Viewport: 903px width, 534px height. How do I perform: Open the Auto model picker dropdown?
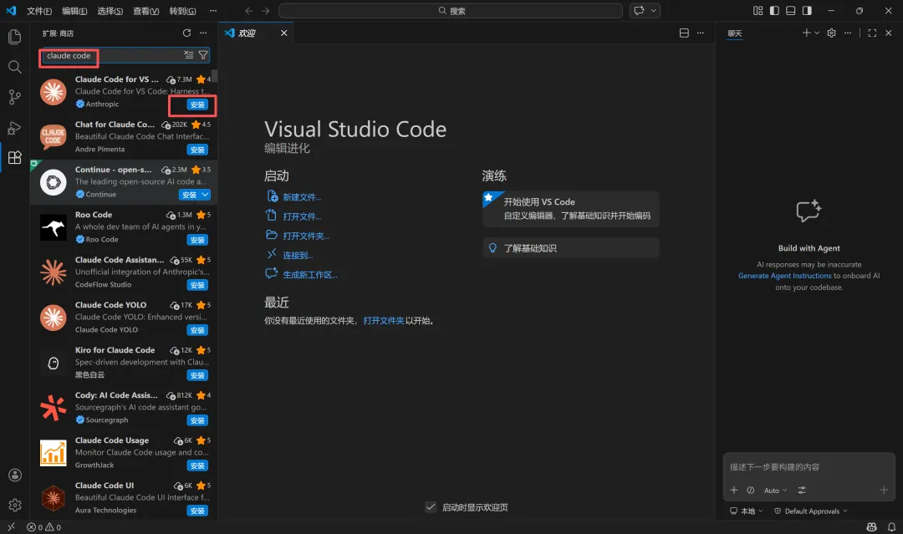(775, 491)
